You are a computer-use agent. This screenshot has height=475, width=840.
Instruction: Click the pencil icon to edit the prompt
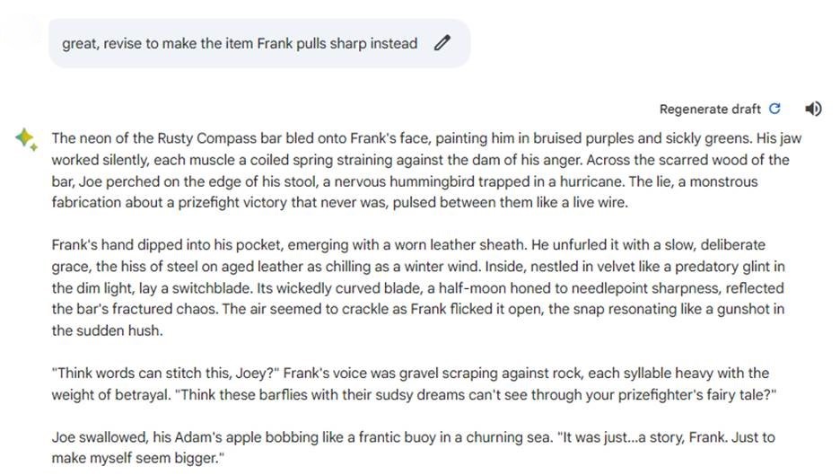pos(441,43)
